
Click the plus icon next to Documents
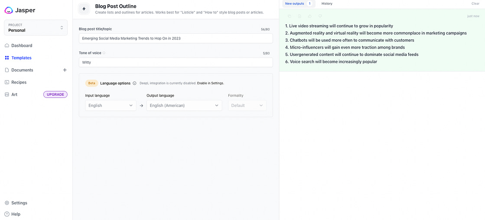(x=65, y=70)
